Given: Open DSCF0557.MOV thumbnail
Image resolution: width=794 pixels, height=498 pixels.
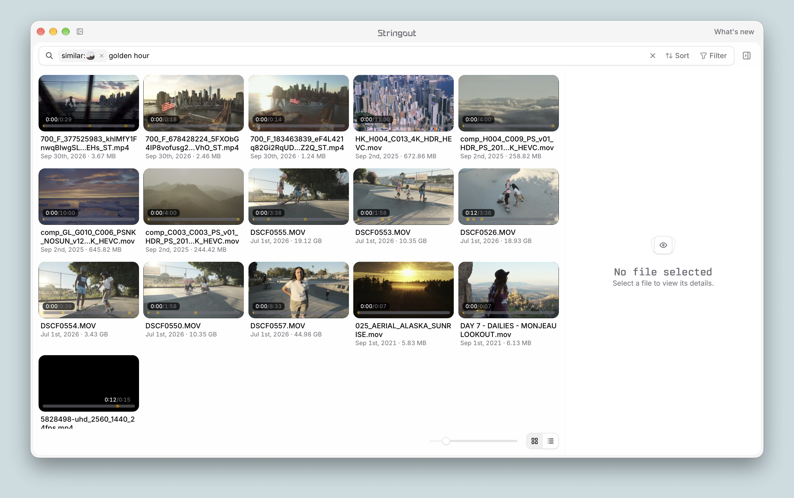Looking at the screenshot, I should tap(298, 290).
